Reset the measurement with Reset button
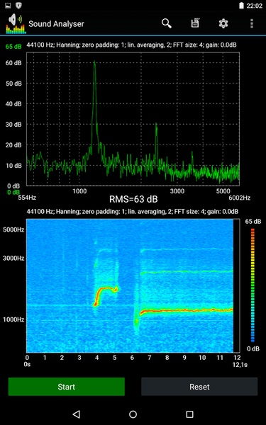 click(x=199, y=387)
